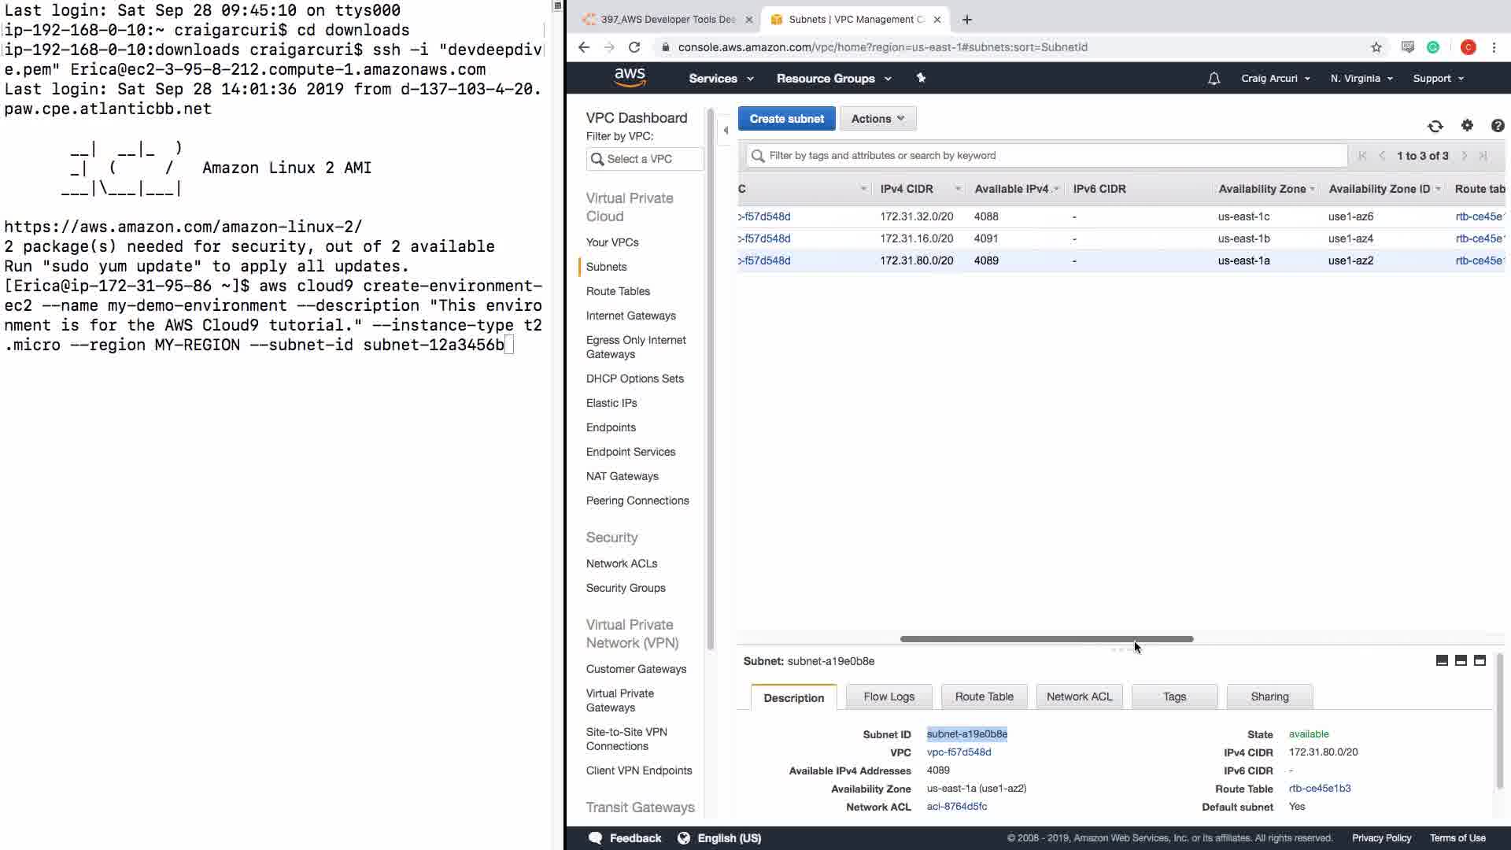The width and height of the screenshot is (1511, 850).
Task: Open the Actions dropdown
Action: pos(877,119)
